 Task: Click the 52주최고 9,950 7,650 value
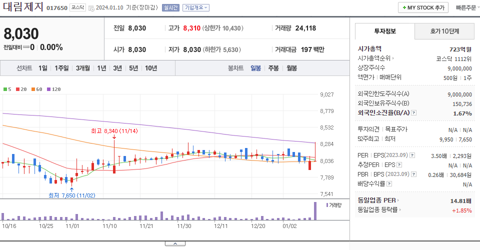tap(455, 139)
